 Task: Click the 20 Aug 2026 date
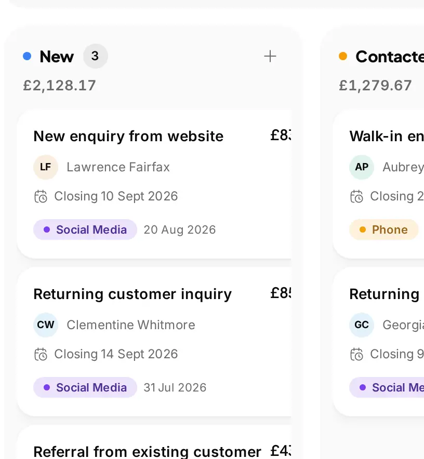pyautogui.click(x=180, y=230)
